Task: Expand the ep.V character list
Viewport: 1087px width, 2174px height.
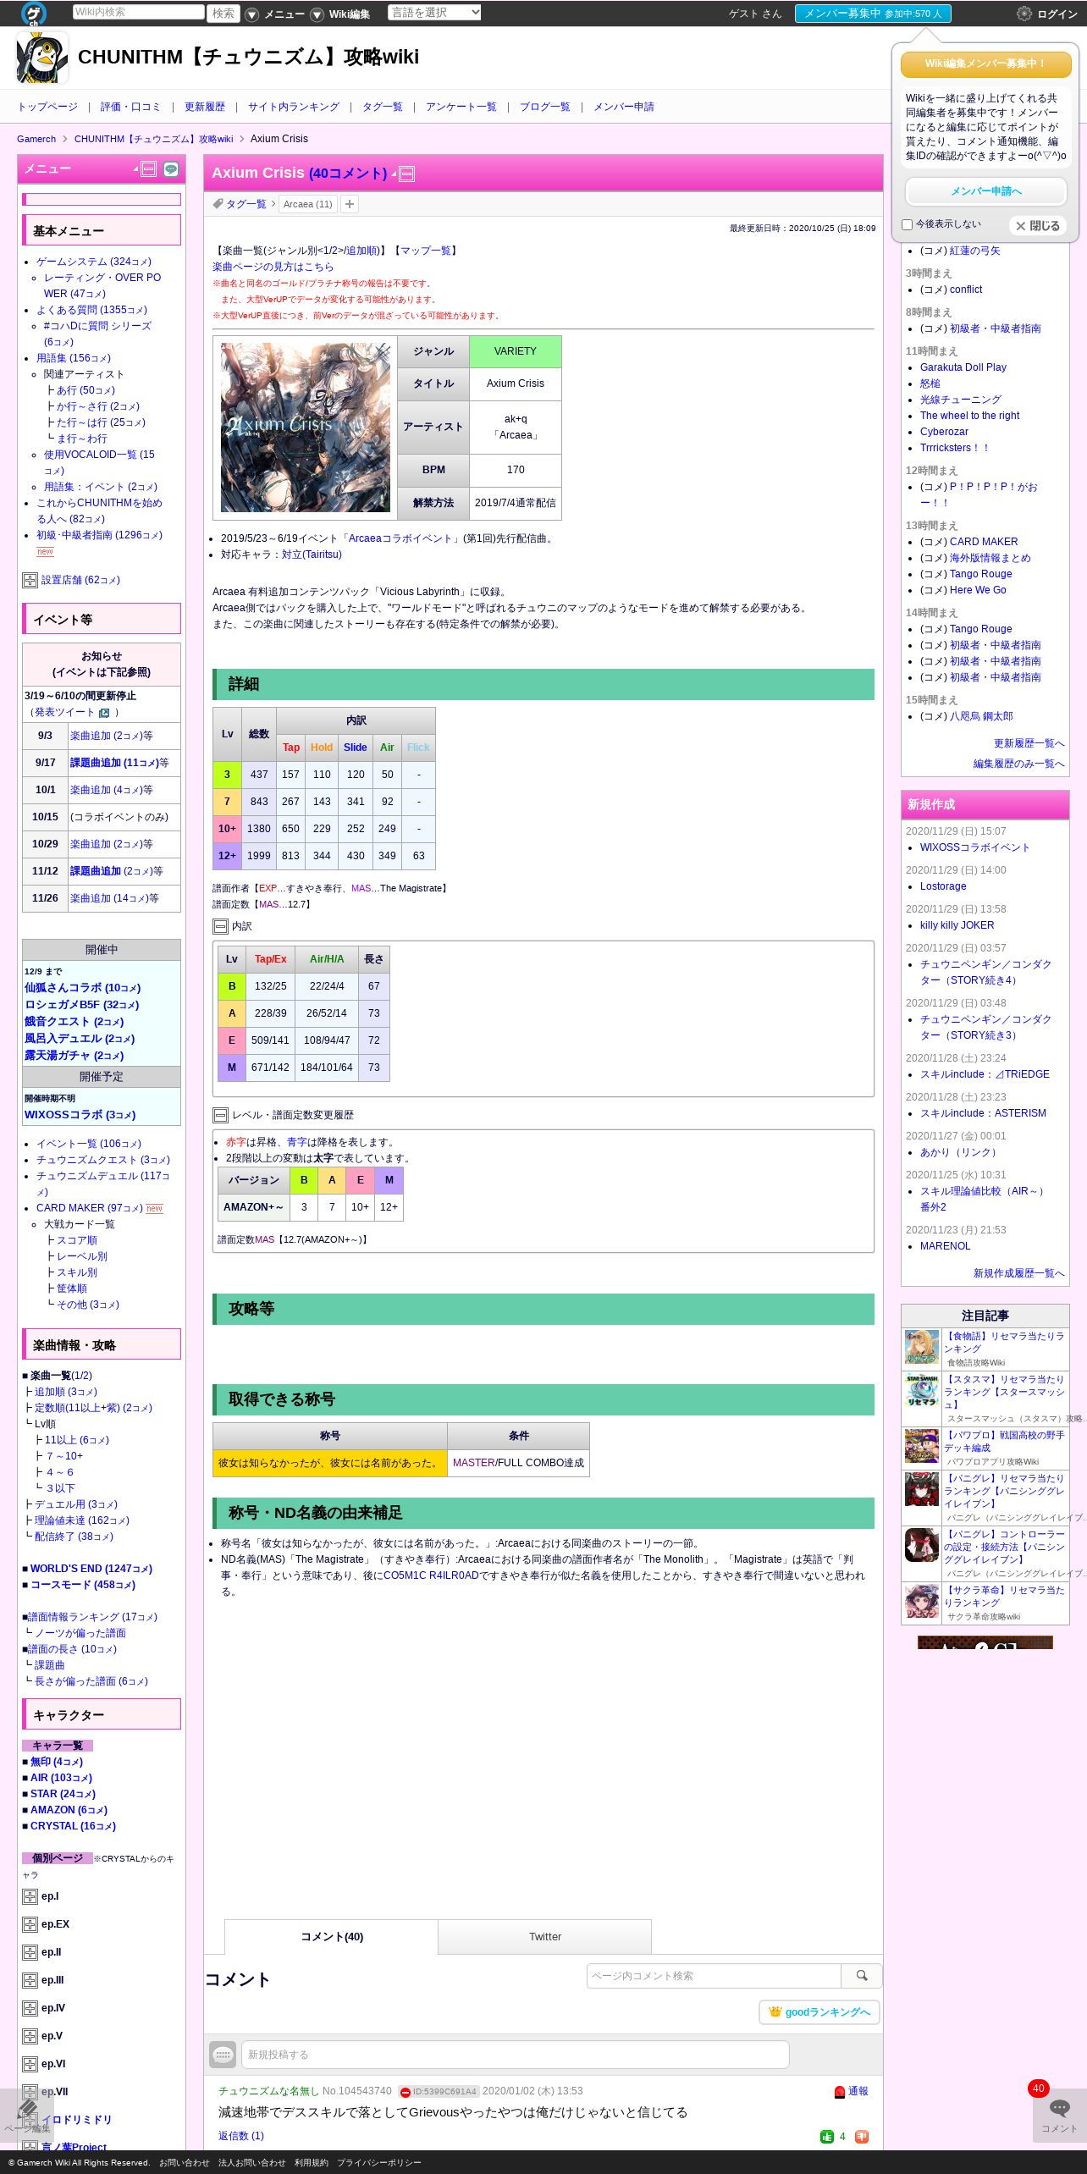Action: click(x=30, y=2036)
